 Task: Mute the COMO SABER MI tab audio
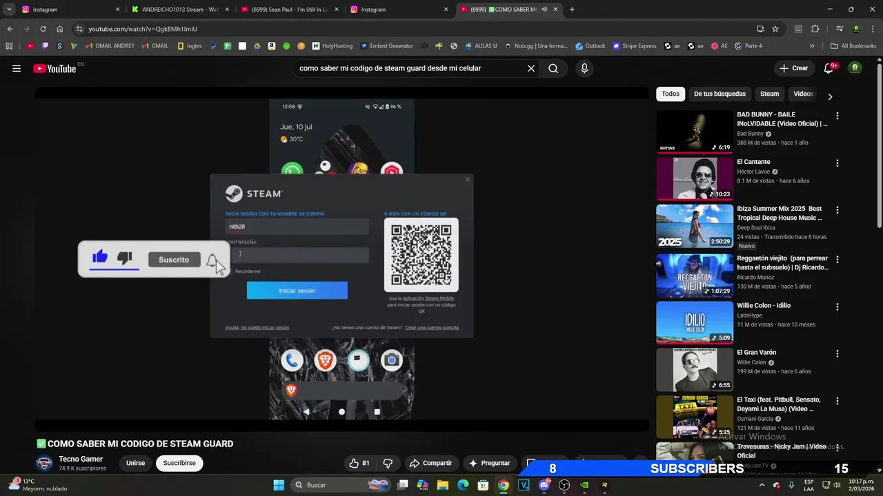(544, 10)
